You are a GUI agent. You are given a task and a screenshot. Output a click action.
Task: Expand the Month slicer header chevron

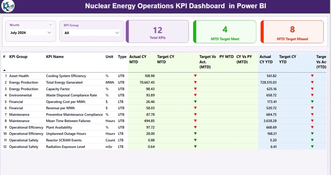(x=50, y=25)
